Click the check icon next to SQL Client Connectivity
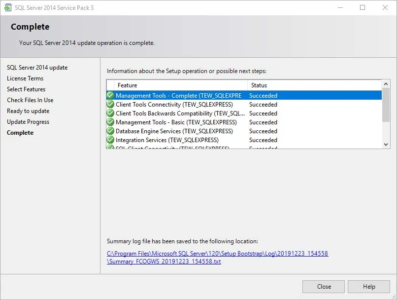This screenshot has height=300, width=397. pos(111,148)
